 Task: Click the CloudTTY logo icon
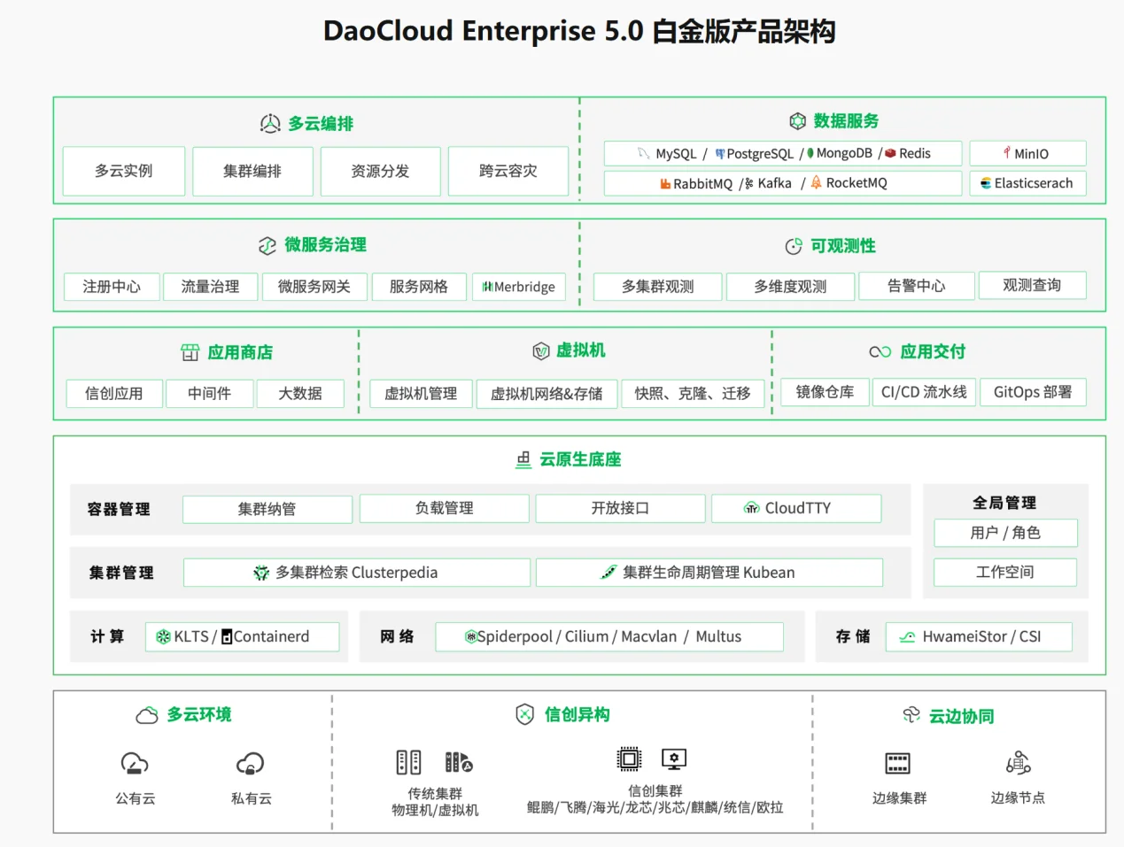point(752,508)
